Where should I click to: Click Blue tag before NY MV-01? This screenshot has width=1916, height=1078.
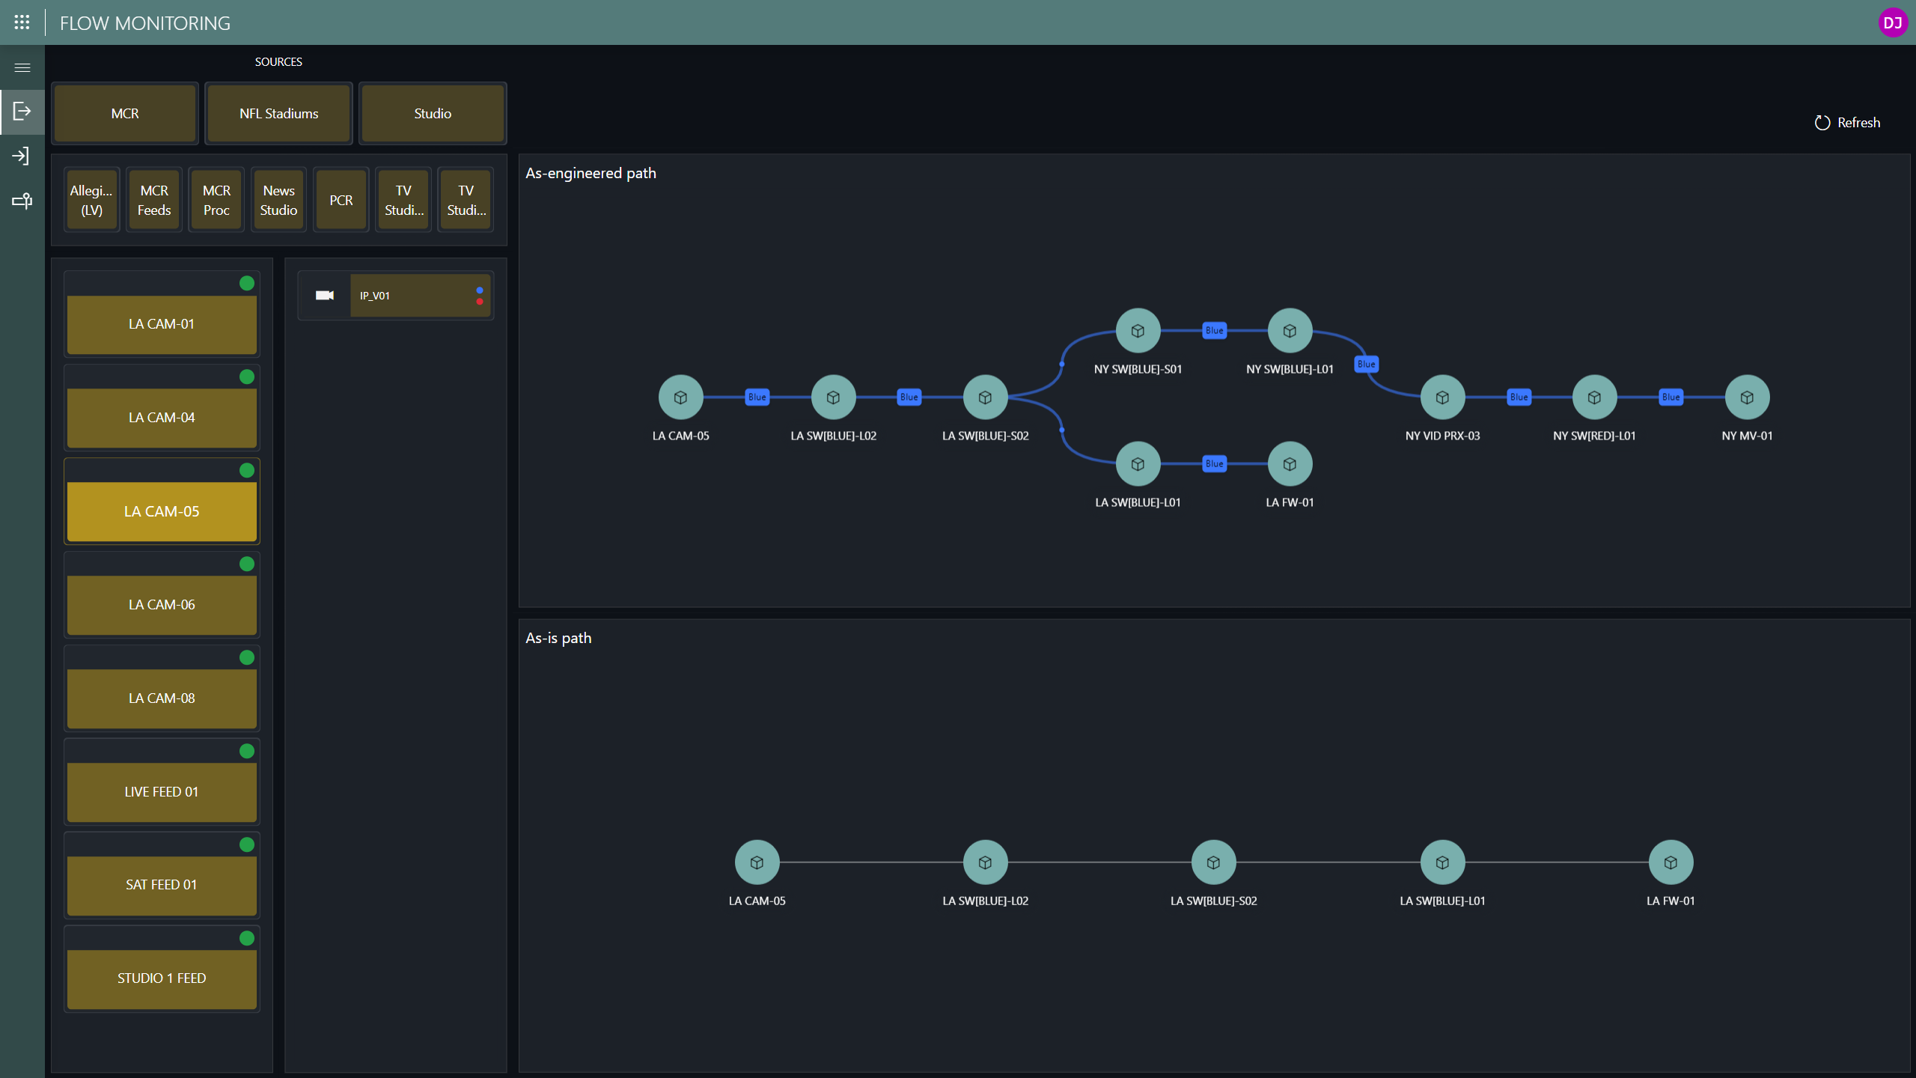pyautogui.click(x=1671, y=398)
